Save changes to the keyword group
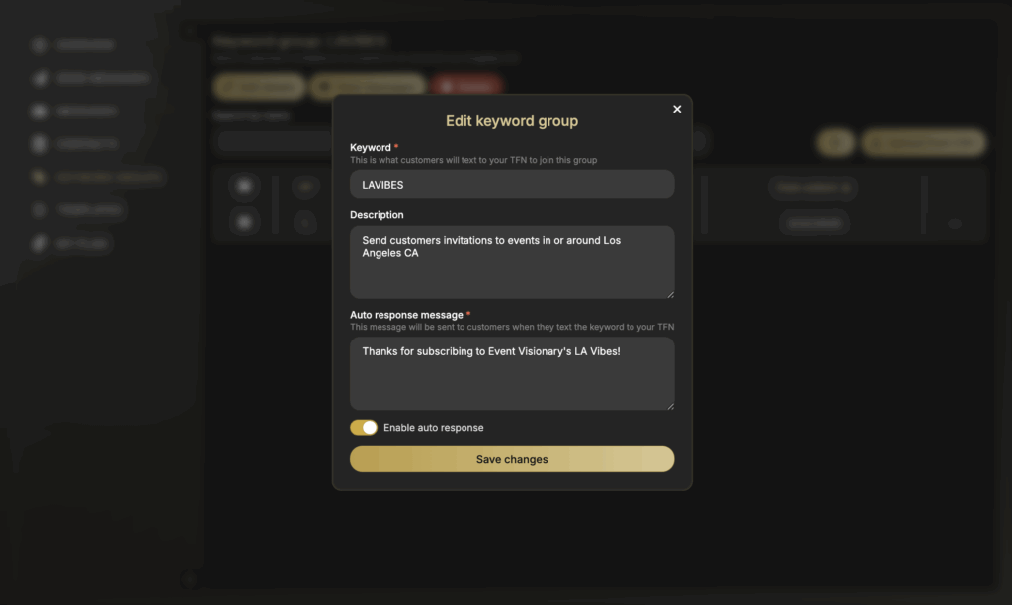 coord(512,459)
